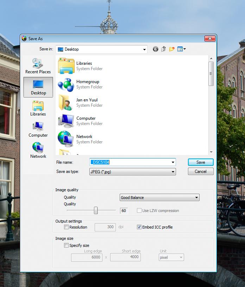This screenshot has width=245, height=287.
Task: Click System Folder text under Computer entry
Action: click(89, 124)
